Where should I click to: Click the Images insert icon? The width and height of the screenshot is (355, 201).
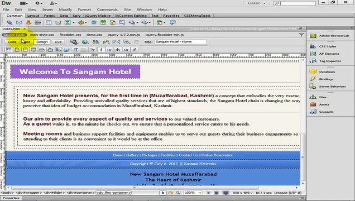pyautogui.click(x=68, y=22)
